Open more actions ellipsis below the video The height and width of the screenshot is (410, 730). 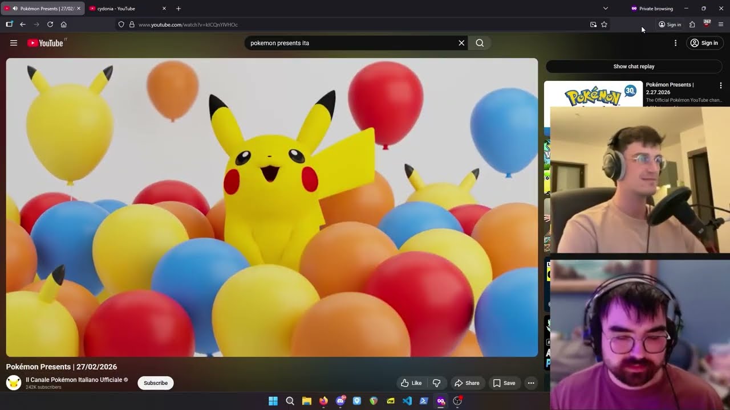click(531, 383)
